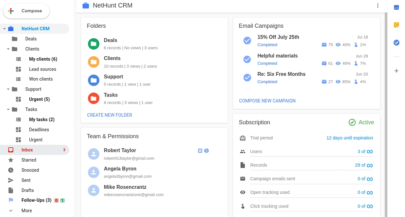Viewport: 405px width, 217px height.
Task: Open the blue Support folder icon
Action: (x=93, y=80)
